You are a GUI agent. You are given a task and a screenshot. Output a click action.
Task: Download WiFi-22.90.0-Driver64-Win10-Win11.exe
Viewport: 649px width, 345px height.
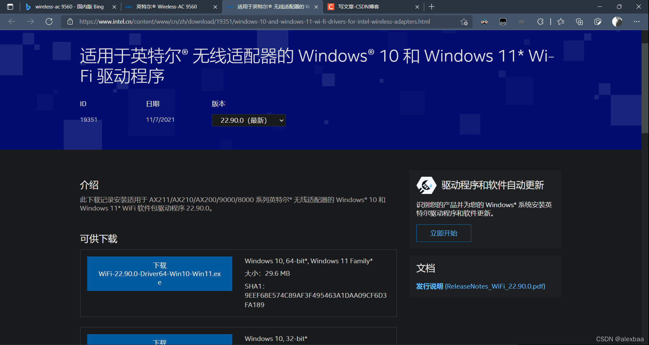click(160, 274)
